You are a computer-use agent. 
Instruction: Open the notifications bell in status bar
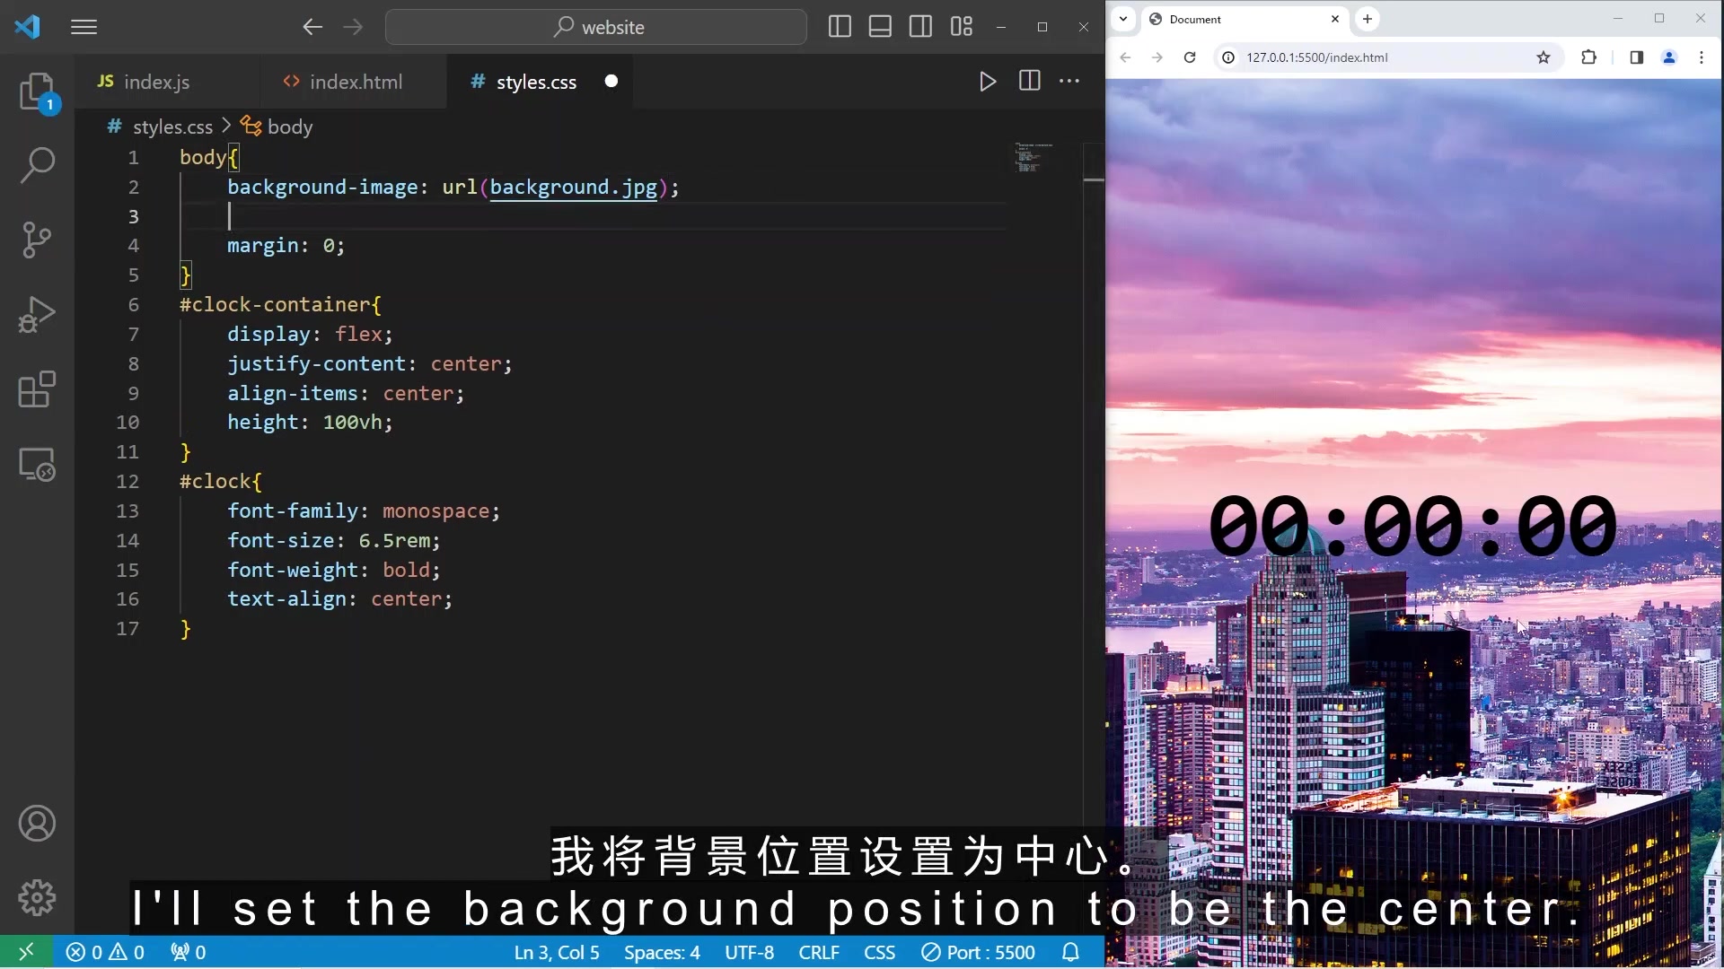point(1070,952)
